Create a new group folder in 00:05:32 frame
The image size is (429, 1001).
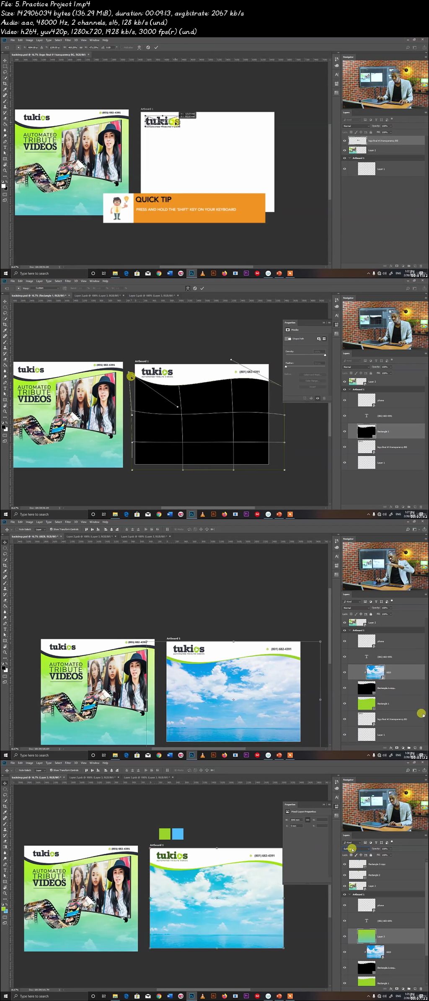409,748
